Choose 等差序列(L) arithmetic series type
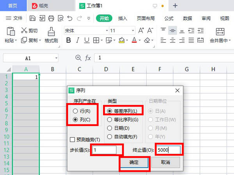 (109, 111)
